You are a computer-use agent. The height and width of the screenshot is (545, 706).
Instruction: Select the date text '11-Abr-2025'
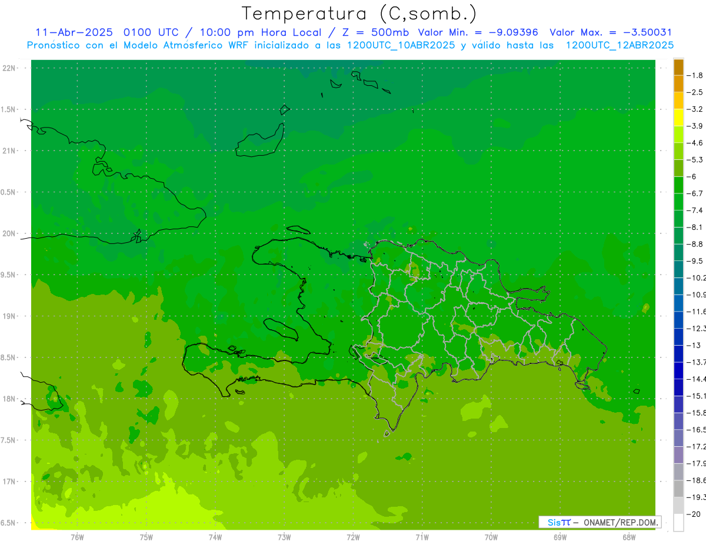point(75,32)
